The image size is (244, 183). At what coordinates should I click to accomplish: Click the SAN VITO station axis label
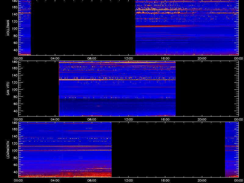tap(8, 89)
